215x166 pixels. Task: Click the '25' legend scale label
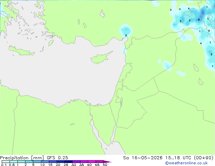point(66,165)
